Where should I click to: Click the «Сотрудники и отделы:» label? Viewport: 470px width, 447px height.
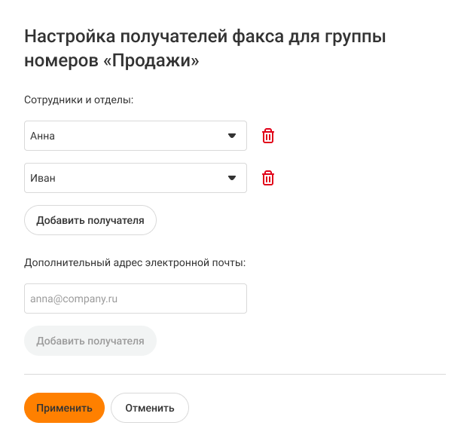[x=78, y=100]
